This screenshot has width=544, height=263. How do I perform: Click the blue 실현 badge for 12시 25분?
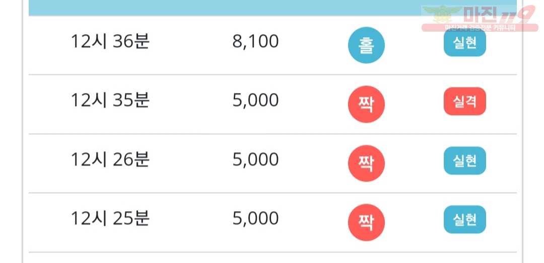[465, 219]
